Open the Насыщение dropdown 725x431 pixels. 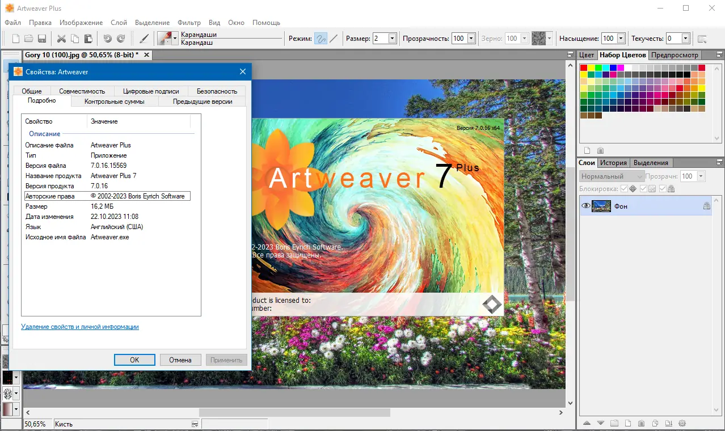point(621,39)
